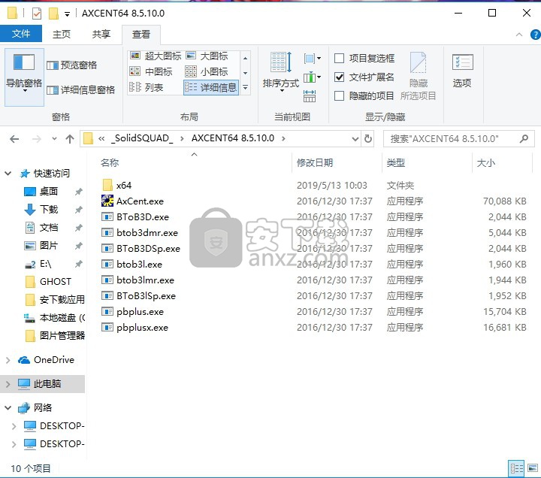Select file btob3dmr.exe
Screen dimensions: 541x478
(140, 233)
